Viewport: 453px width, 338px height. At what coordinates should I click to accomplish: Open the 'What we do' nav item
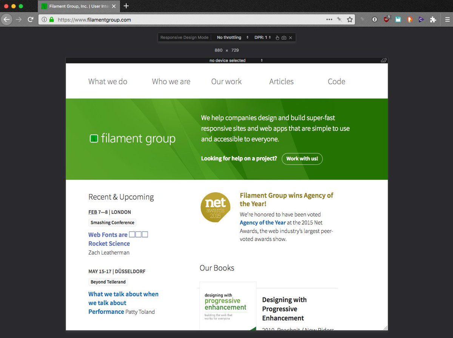[x=108, y=82]
